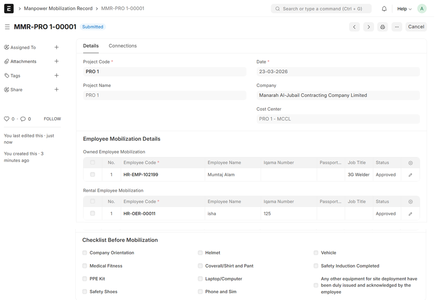Add attachment with plus icon
Screen dimensions: 436x300
coord(56,61)
